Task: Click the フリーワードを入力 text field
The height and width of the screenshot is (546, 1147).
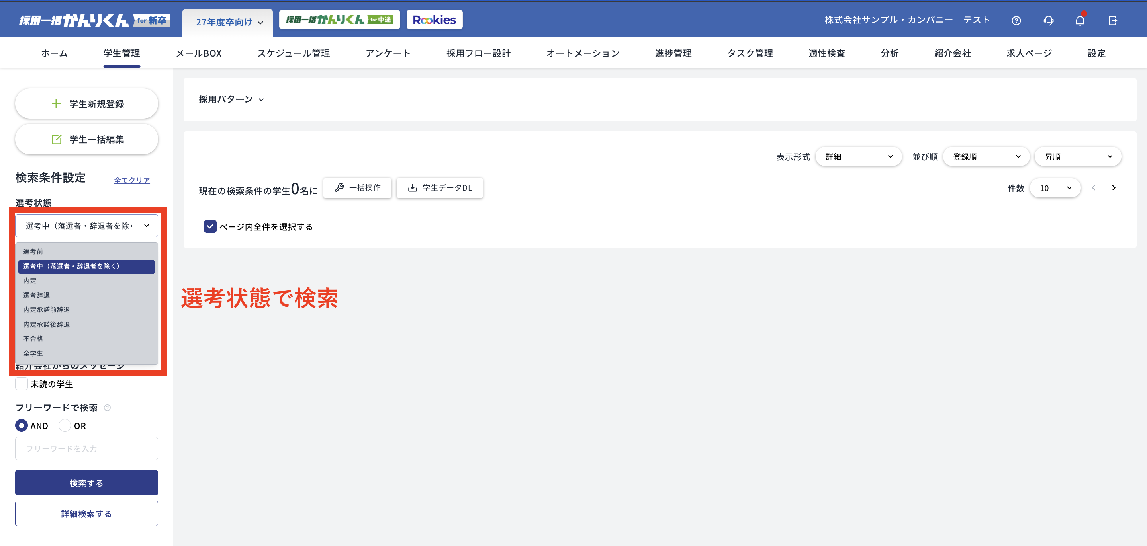Action: tap(86, 448)
